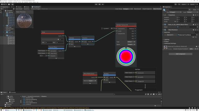Screen dimensions: 199x111
Task: Open Vertex Position Object Space dropdown
Action: coord(129,73)
